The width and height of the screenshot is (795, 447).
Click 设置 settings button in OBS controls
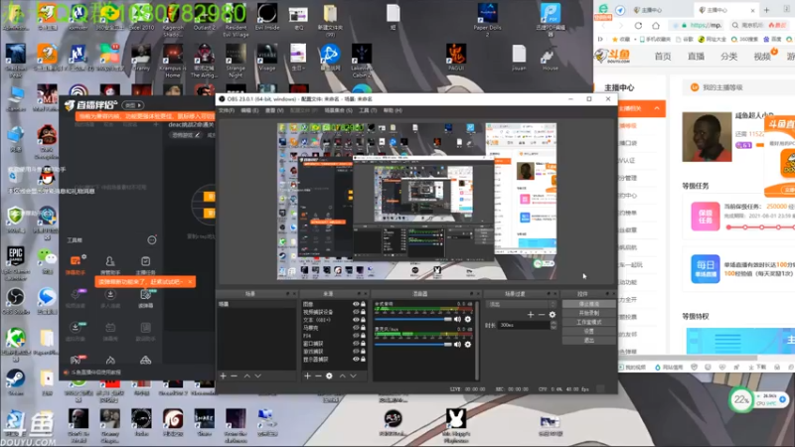(588, 332)
